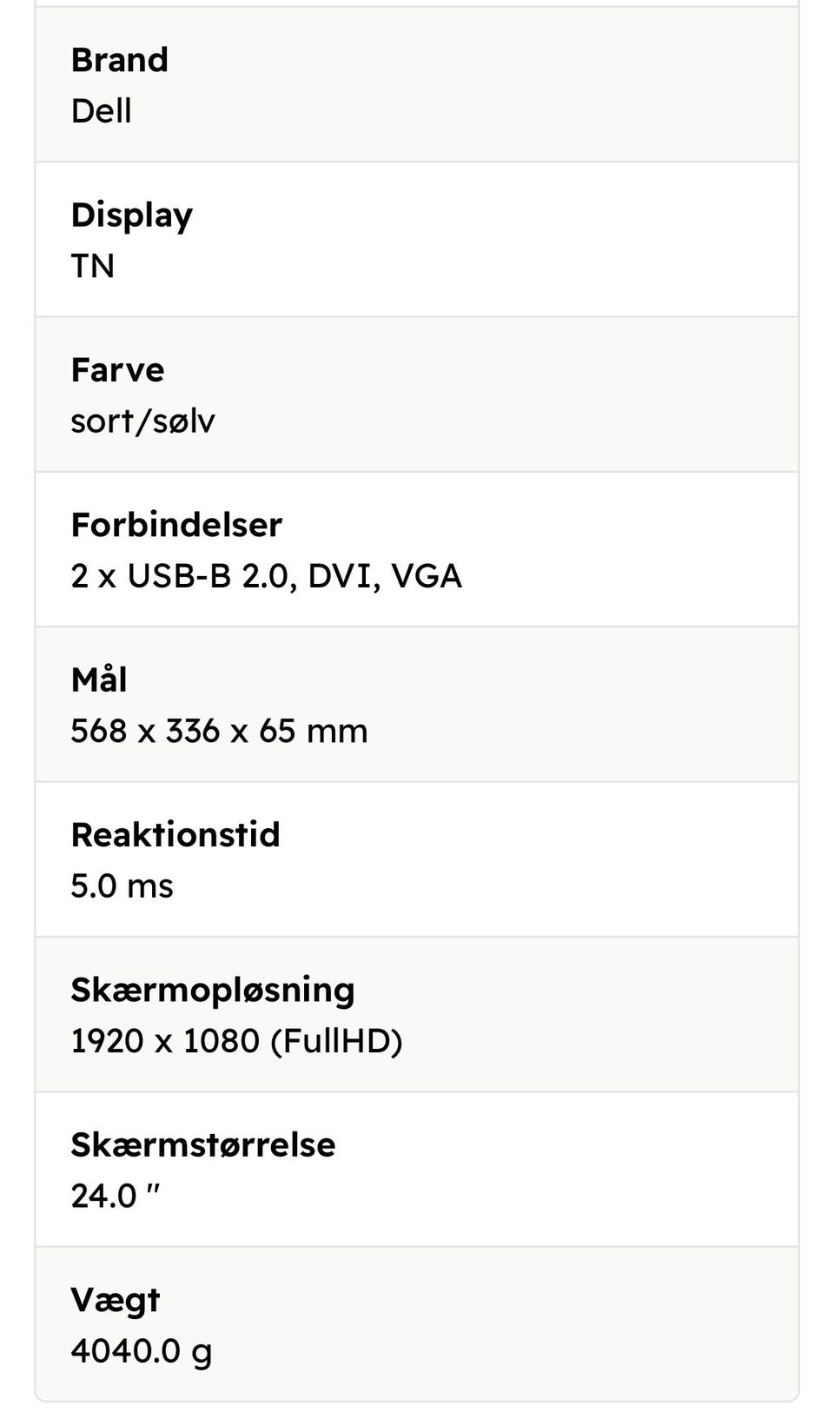The width and height of the screenshot is (834, 1419).
Task: Select the VGA text in connections row
Action: tap(427, 576)
